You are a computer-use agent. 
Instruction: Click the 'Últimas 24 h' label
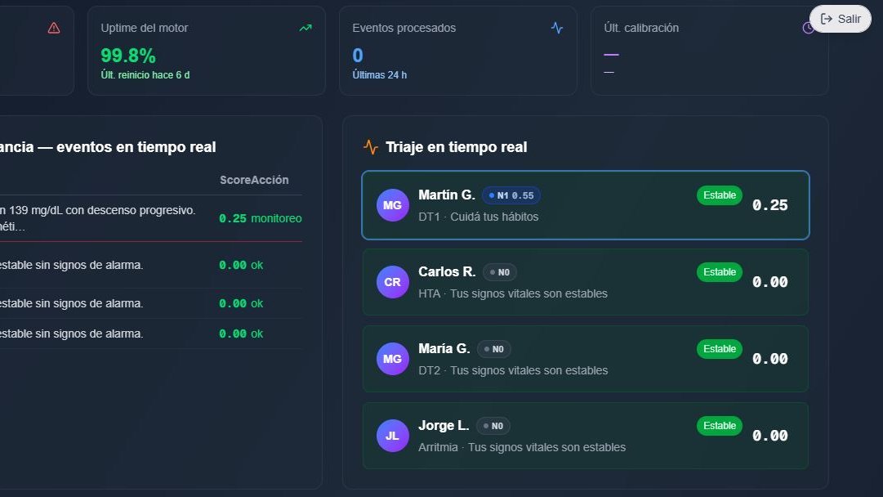coord(380,75)
